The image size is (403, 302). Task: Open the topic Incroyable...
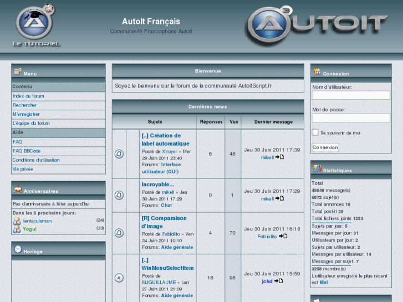pos(158,185)
